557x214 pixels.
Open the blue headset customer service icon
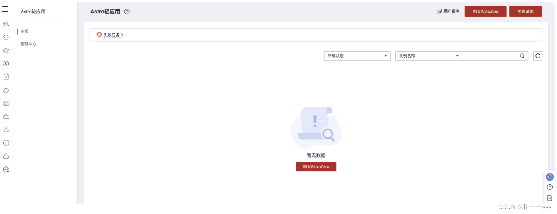(x=550, y=177)
